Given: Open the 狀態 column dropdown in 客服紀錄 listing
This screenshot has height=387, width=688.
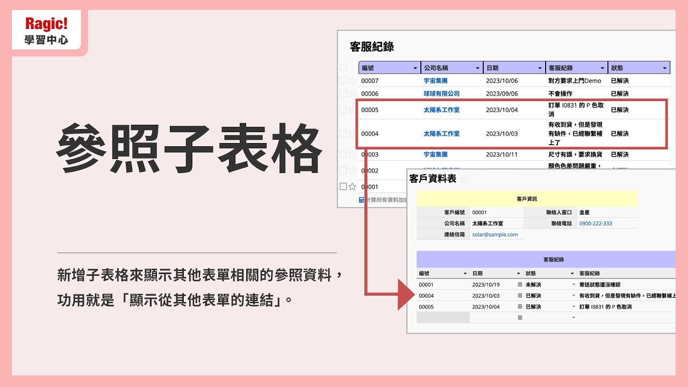Looking at the screenshot, I should click(665, 68).
